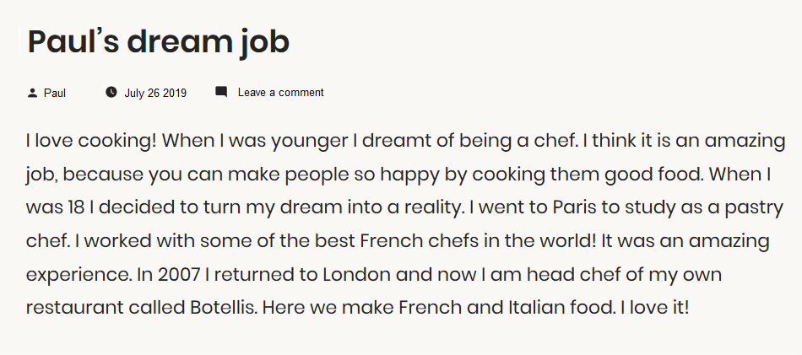Open the "July 26 2019" date link
The width and height of the screenshot is (802, 355).
tap(155, 93)
